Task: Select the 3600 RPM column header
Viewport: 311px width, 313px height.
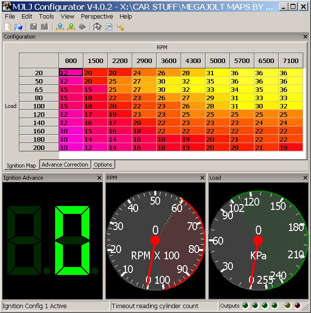Action: click(168, 61)
